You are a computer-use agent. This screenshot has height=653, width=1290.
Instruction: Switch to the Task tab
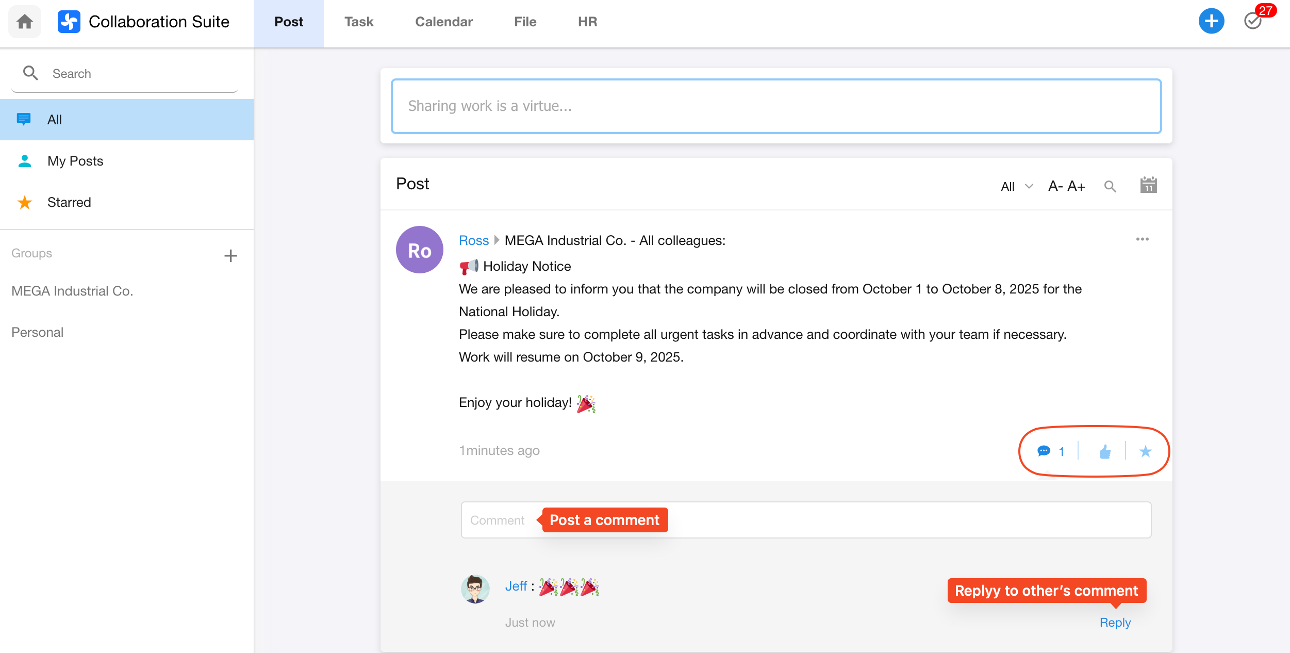click(x=359, y=22)
